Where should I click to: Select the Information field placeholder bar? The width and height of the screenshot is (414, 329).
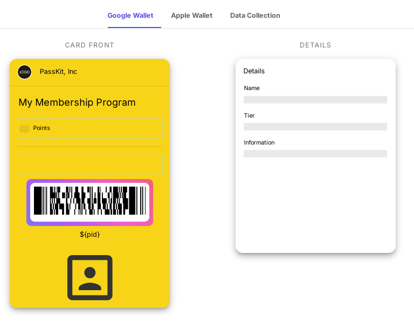pyautogui.click(x=315, y=154)
